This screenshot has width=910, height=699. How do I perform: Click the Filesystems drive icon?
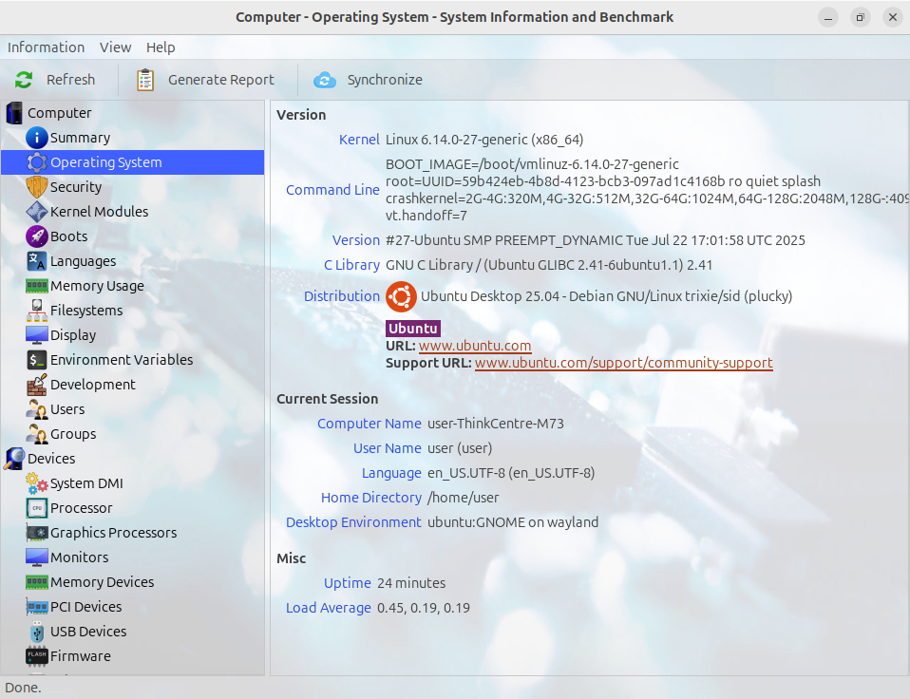click(x=36, y=311)
